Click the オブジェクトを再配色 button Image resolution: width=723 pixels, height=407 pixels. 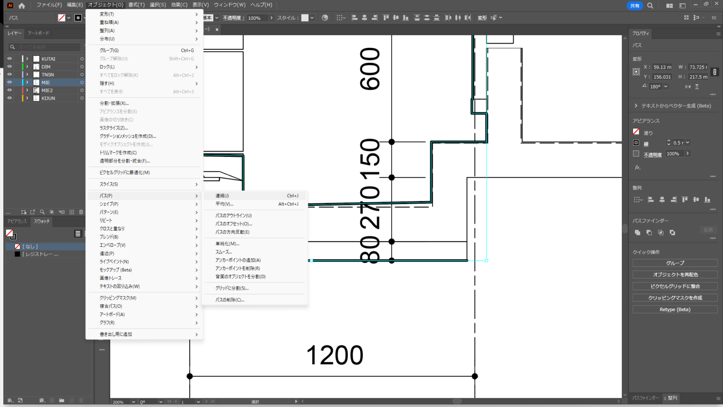675,274
